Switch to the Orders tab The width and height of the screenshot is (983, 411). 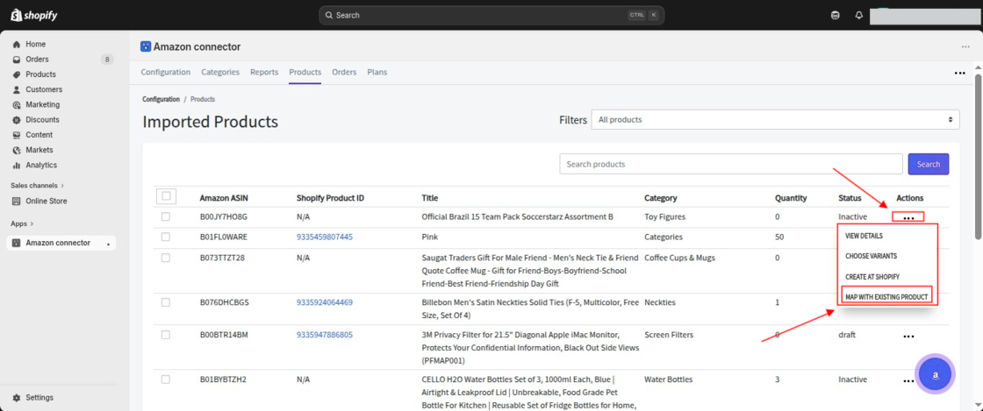coord(344,72)
